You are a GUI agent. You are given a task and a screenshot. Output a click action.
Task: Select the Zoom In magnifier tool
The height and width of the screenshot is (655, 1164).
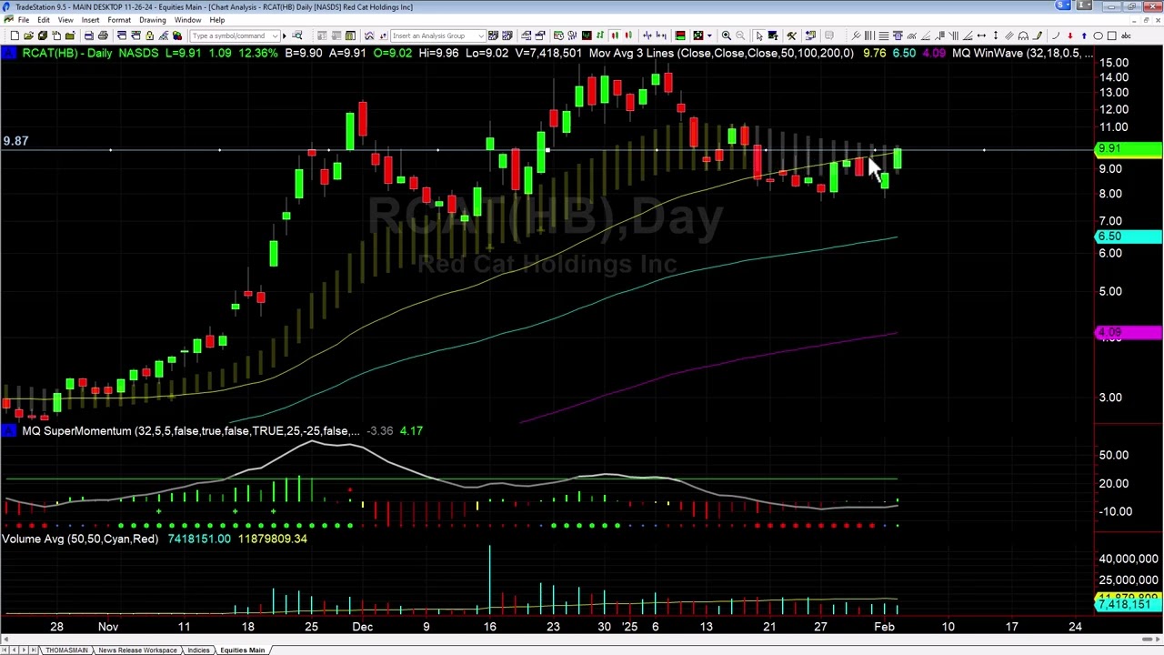point(727,35)
